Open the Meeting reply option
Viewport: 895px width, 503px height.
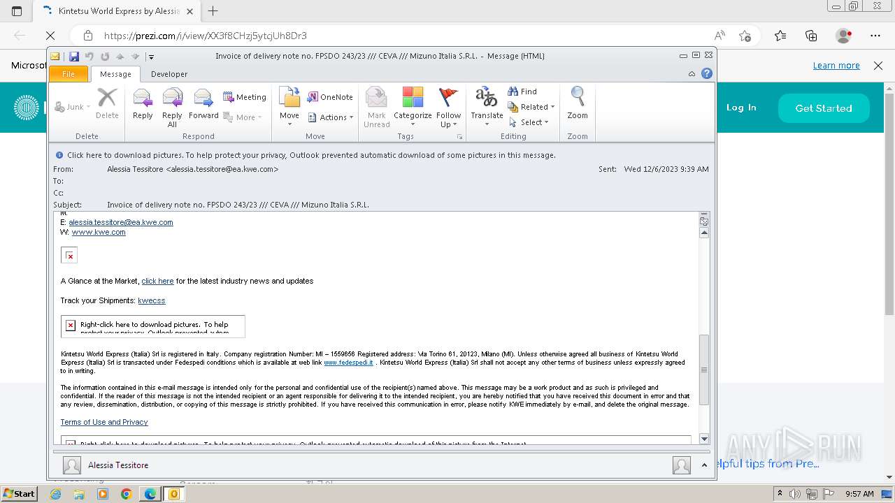tap(245, 97)
